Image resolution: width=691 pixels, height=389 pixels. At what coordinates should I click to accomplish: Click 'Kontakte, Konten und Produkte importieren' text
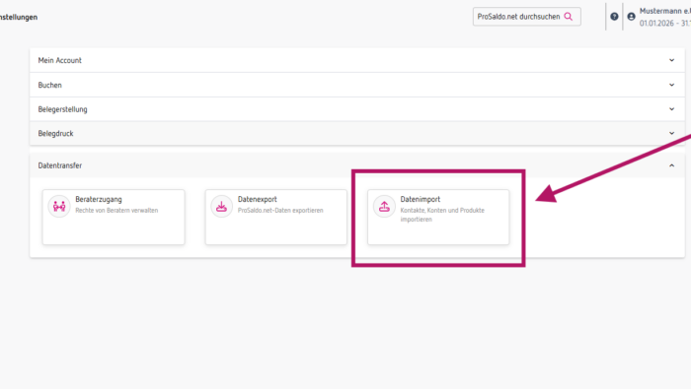tap(442, 215)
